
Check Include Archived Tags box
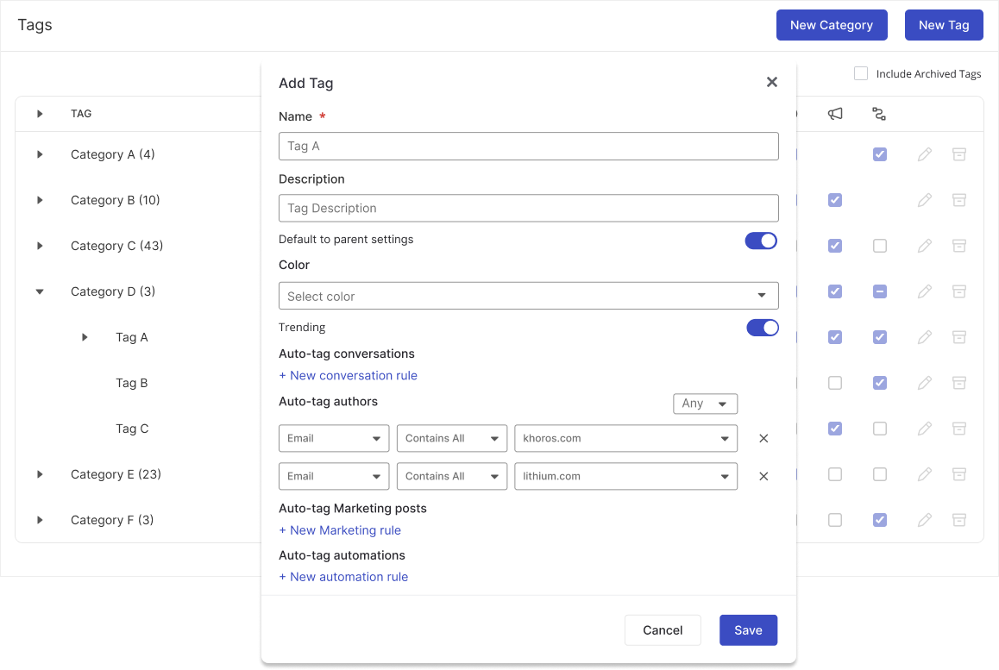[x=861, y=74]
